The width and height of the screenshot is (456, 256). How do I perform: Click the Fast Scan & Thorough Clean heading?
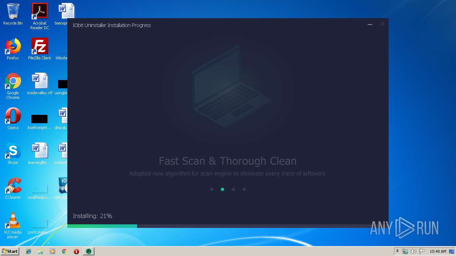click(228, 161)
